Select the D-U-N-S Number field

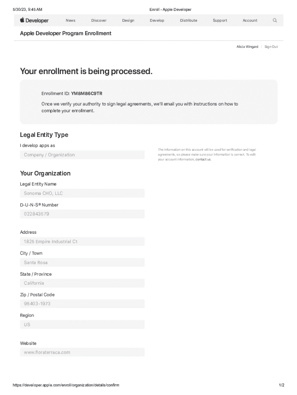coord(82,214)
